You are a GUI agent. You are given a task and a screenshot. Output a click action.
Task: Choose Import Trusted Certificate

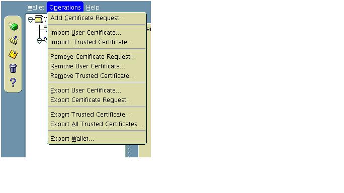[97, 42]
